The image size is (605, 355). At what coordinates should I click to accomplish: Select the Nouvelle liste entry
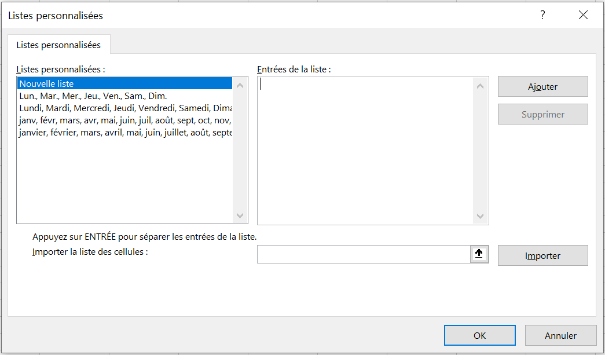pos(124,84)
